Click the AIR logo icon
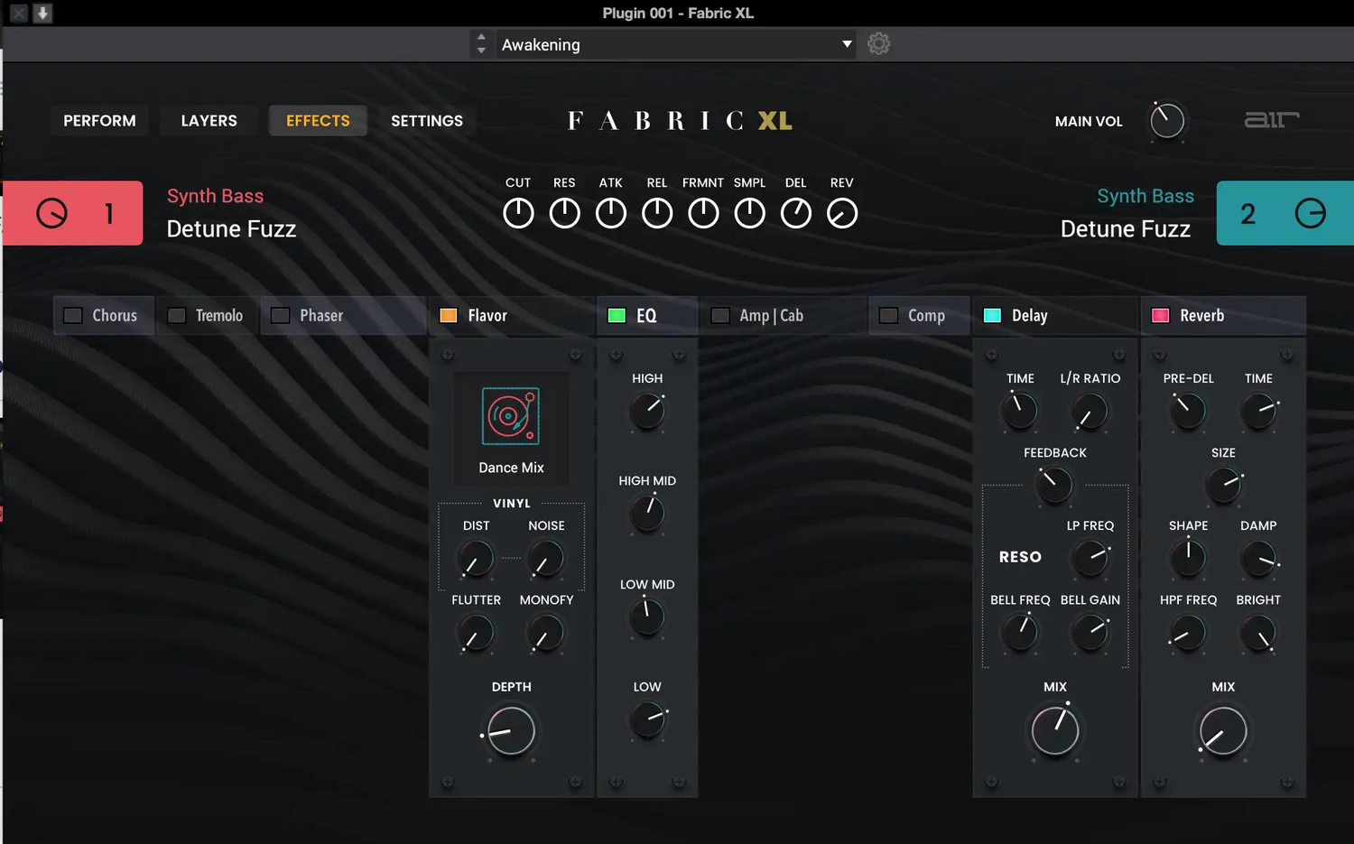Screen dimensions: 1354x844 [1271, 120]
